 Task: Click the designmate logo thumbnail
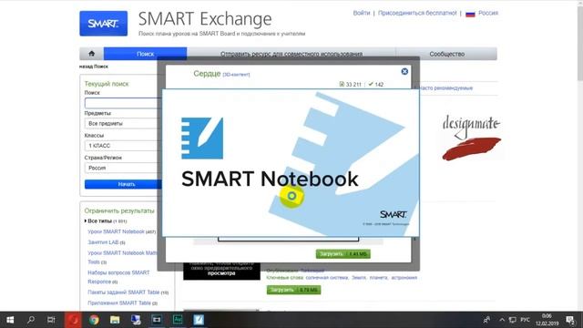pyautogui.click(x=472, y=138)
